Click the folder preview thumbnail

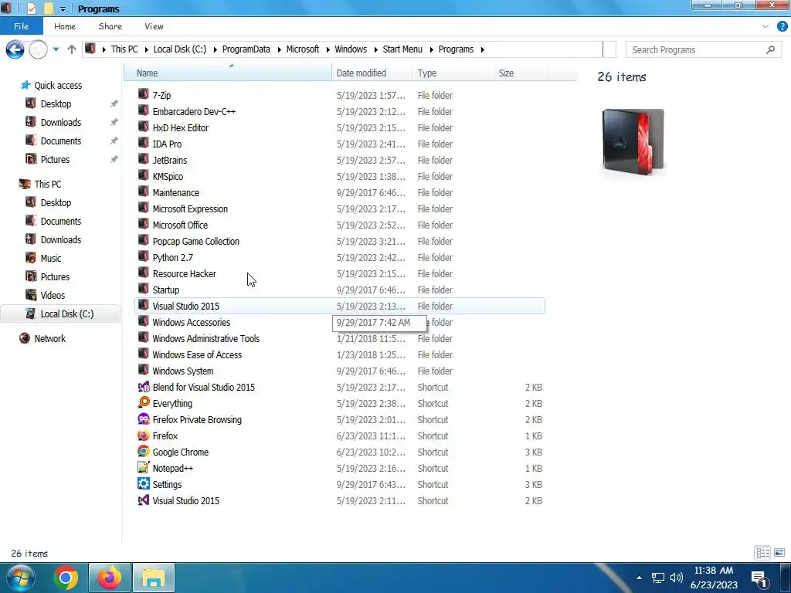pos(633,142)
